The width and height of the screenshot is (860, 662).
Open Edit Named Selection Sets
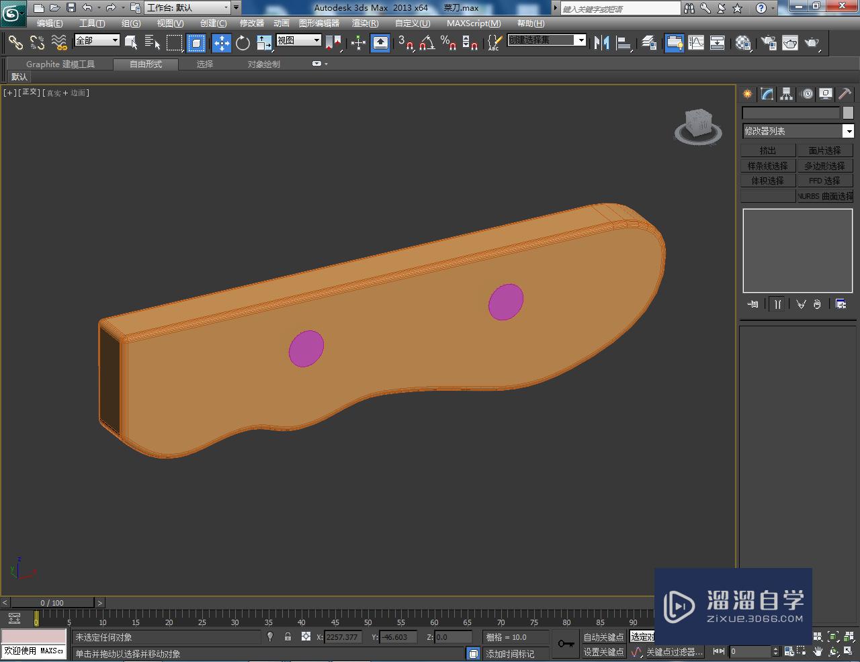[x=494, y=43]
